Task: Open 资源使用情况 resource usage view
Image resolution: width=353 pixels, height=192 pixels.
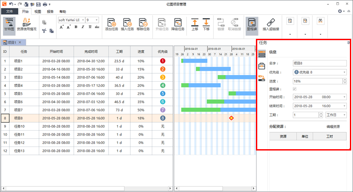Action: pyautogui.click(x=26, y=25)
